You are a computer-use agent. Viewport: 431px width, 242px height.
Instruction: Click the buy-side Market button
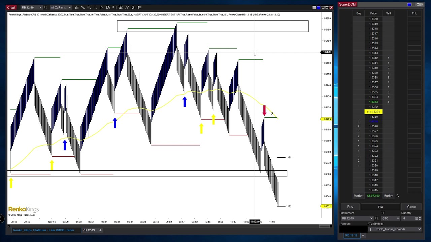[358, 196]
